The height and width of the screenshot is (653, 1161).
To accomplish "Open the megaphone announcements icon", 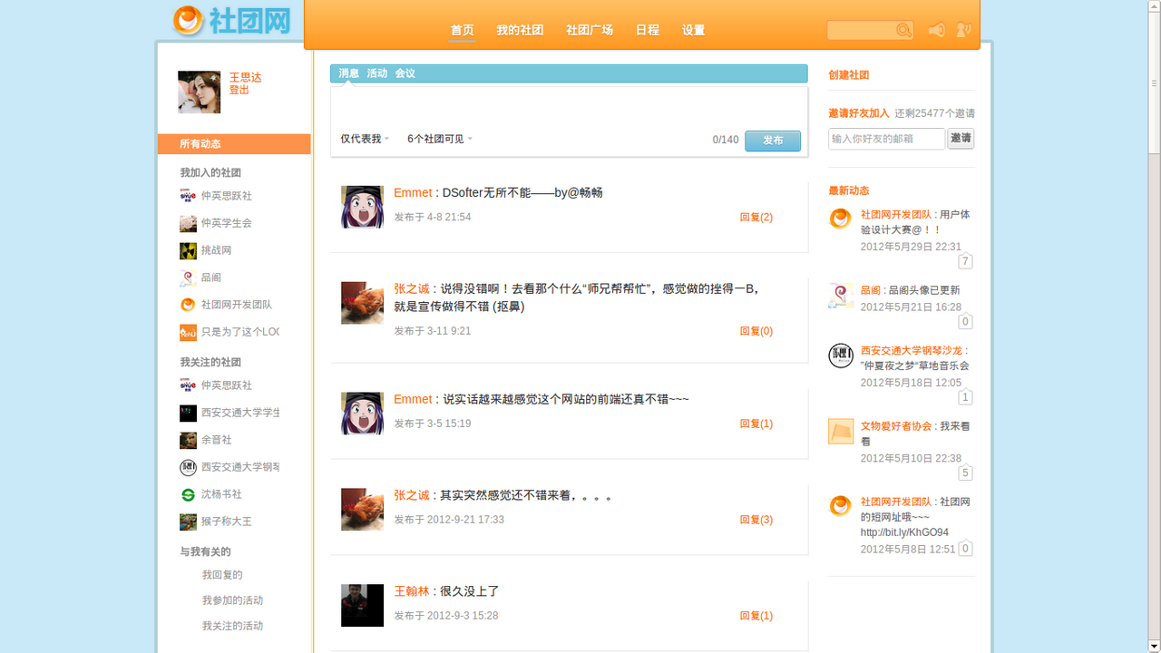I will point(937,31).
